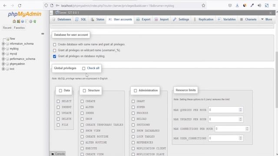Click the page info icon in address bar
This screenshot has height=156, width=278.
pyautogui.click(x=52, y=6)
